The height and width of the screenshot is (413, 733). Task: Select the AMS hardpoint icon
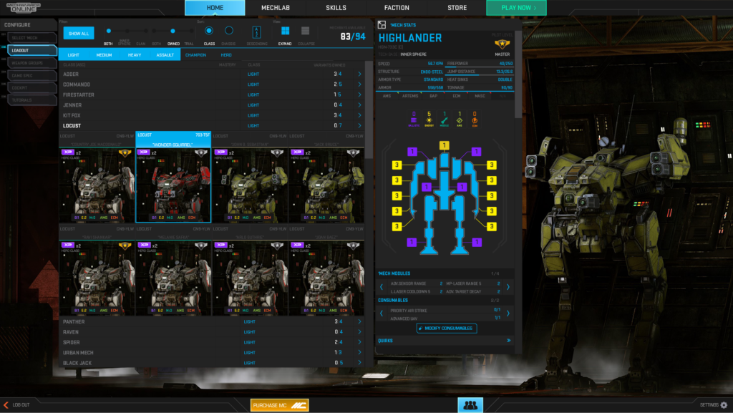coord(460,119)
